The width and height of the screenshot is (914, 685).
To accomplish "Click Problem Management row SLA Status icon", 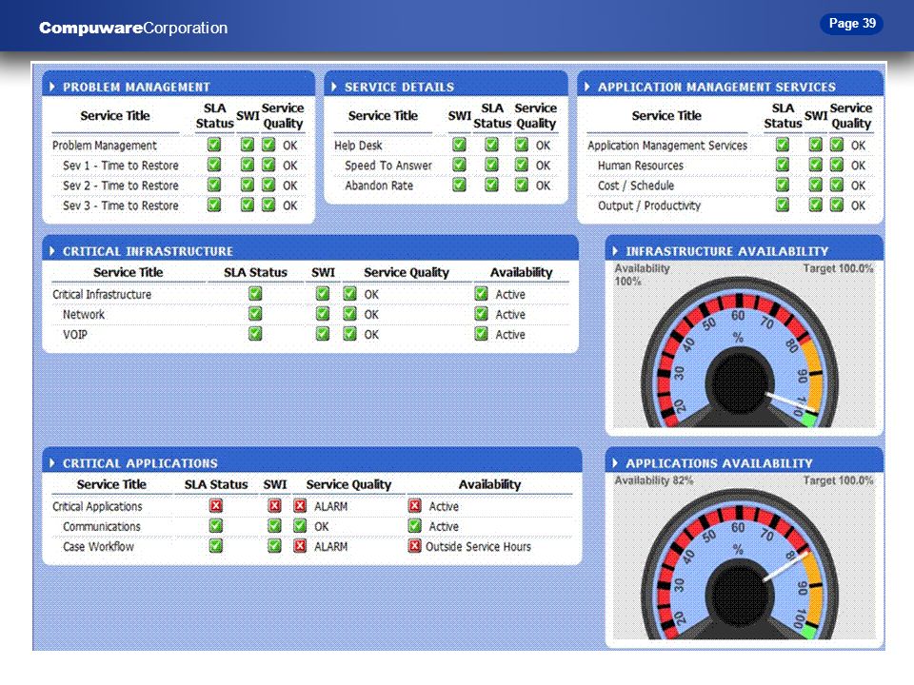I will click(x=214, y=145).
